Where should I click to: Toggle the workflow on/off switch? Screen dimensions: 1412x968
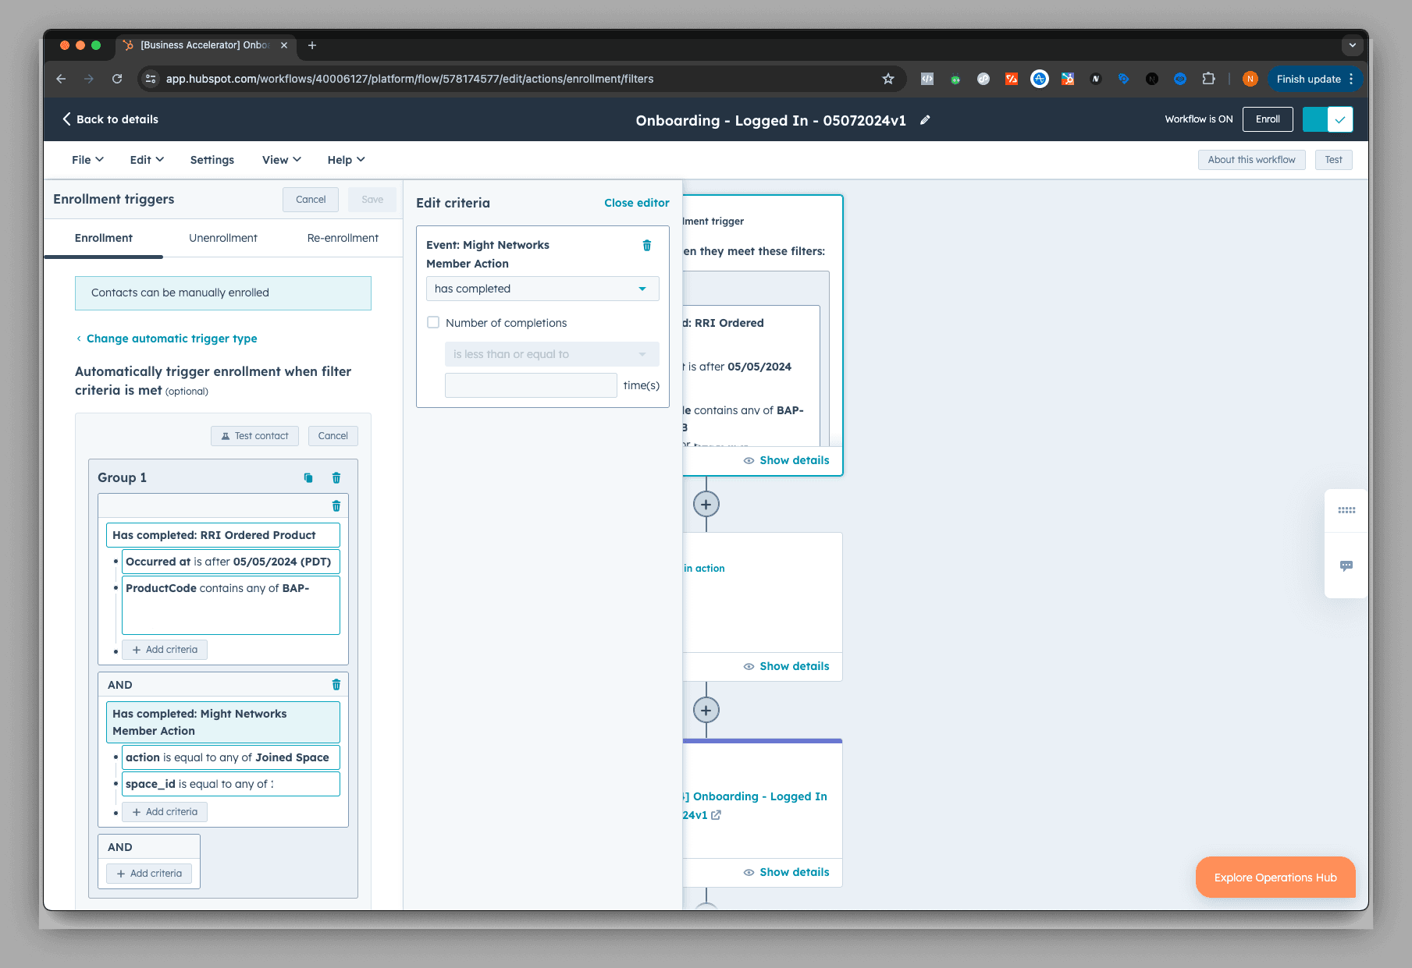point(1328,119)
